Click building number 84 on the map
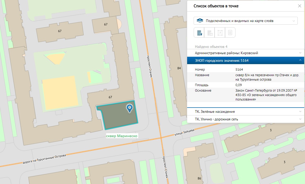Screen dimensions: 305x184 pos(179,68)
